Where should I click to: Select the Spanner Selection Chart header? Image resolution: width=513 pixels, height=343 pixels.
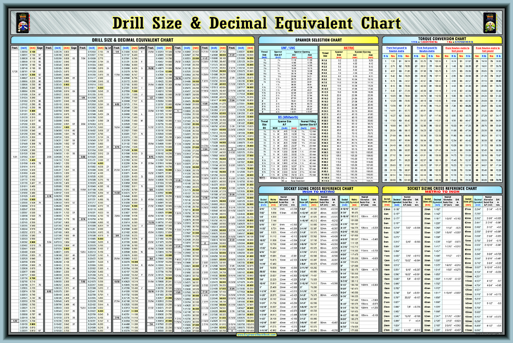tap(318, 40)
